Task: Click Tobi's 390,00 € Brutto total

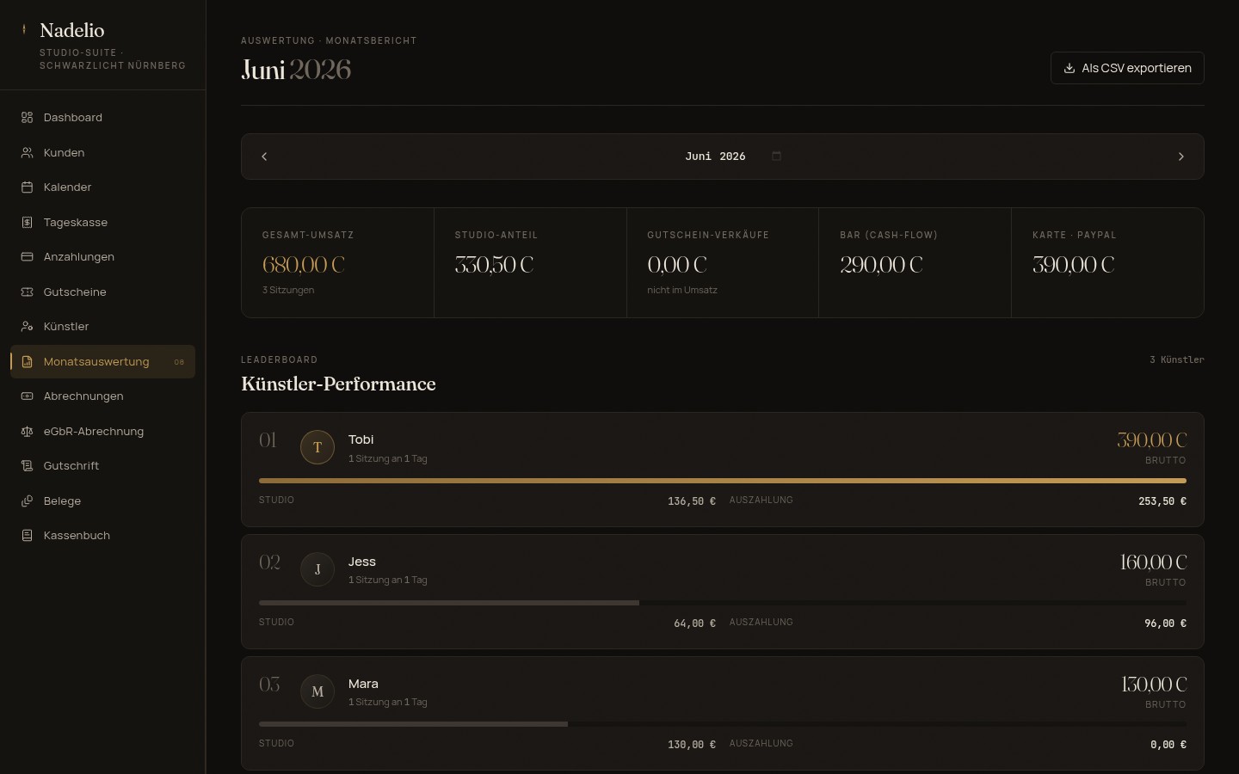Action: coord(1152,440)
